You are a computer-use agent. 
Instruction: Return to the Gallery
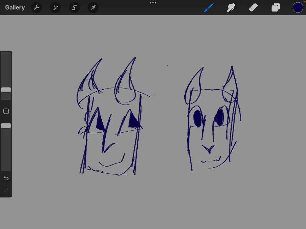tap(15, 7)
